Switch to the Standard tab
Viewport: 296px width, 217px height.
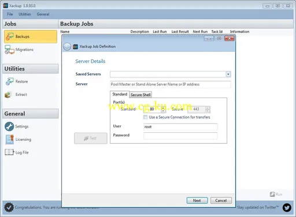[120, 94]
